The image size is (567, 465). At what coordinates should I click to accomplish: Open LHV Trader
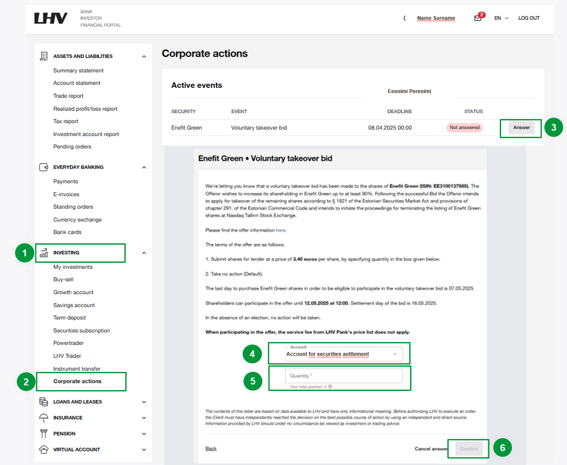tap(67, 356)
